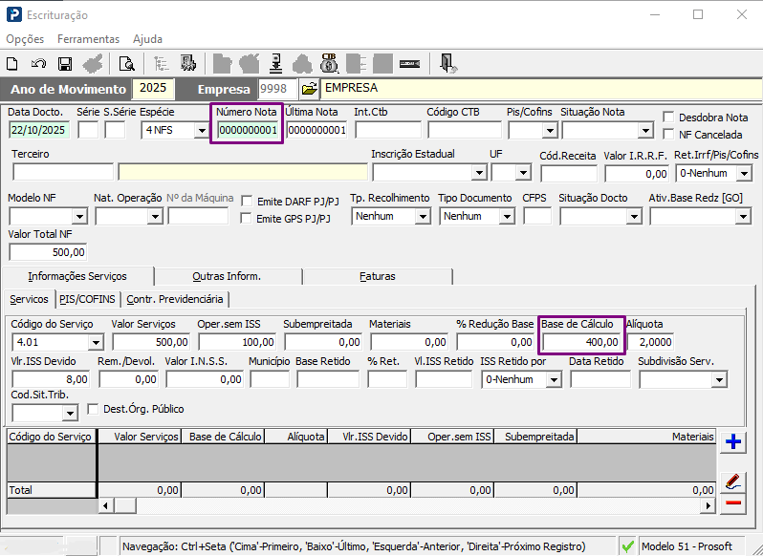
Task: Click the right arrow of horizontal scrollbar
Action: (708, 504)
